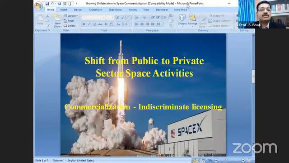Justify text alignment
Viewport: 289px width, 163px height.
153,24
